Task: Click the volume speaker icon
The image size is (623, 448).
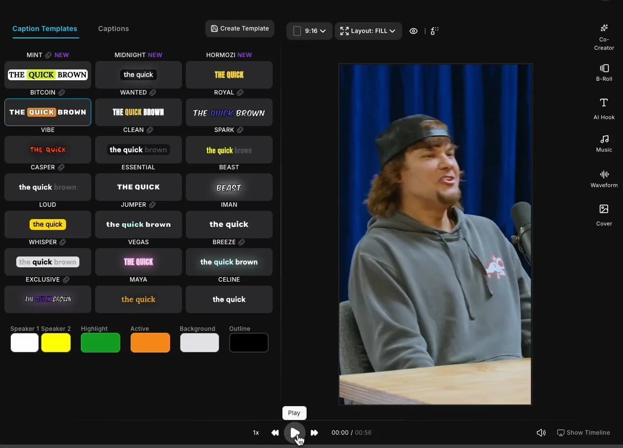Action: (541, 432)
